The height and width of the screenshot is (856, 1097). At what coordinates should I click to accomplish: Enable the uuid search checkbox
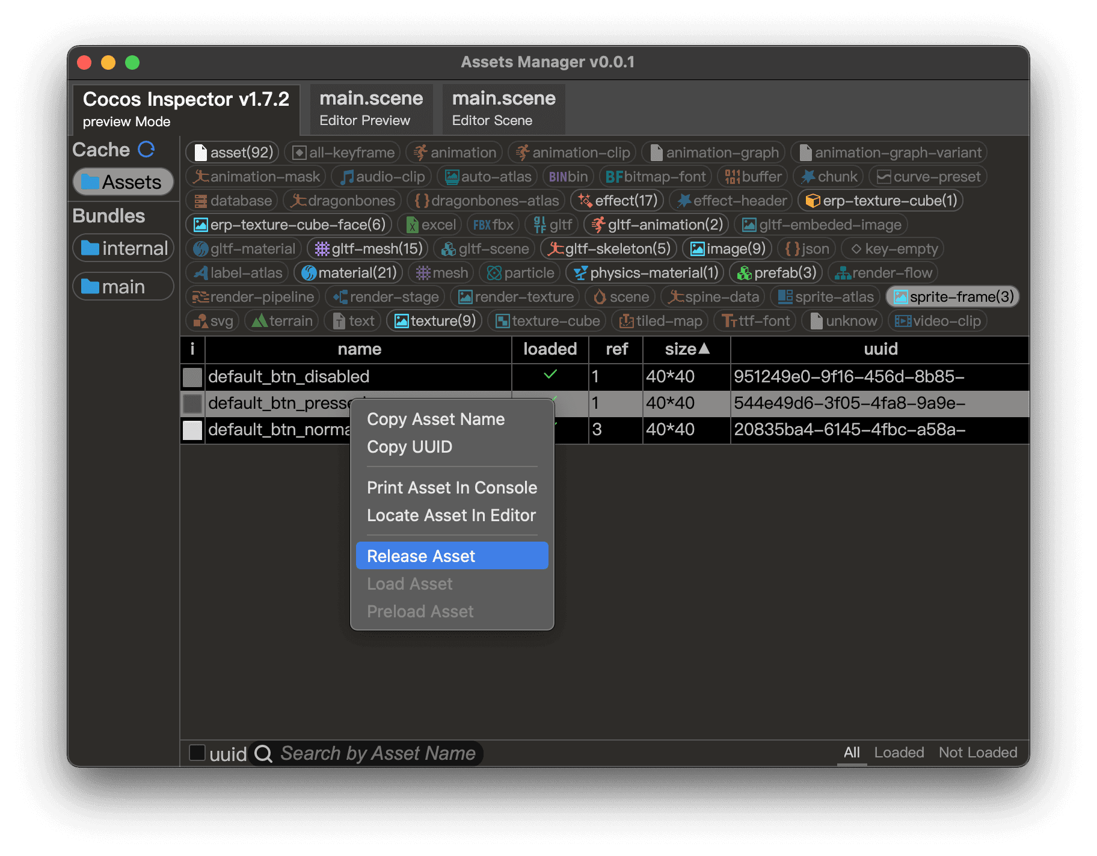coord(197,753)
